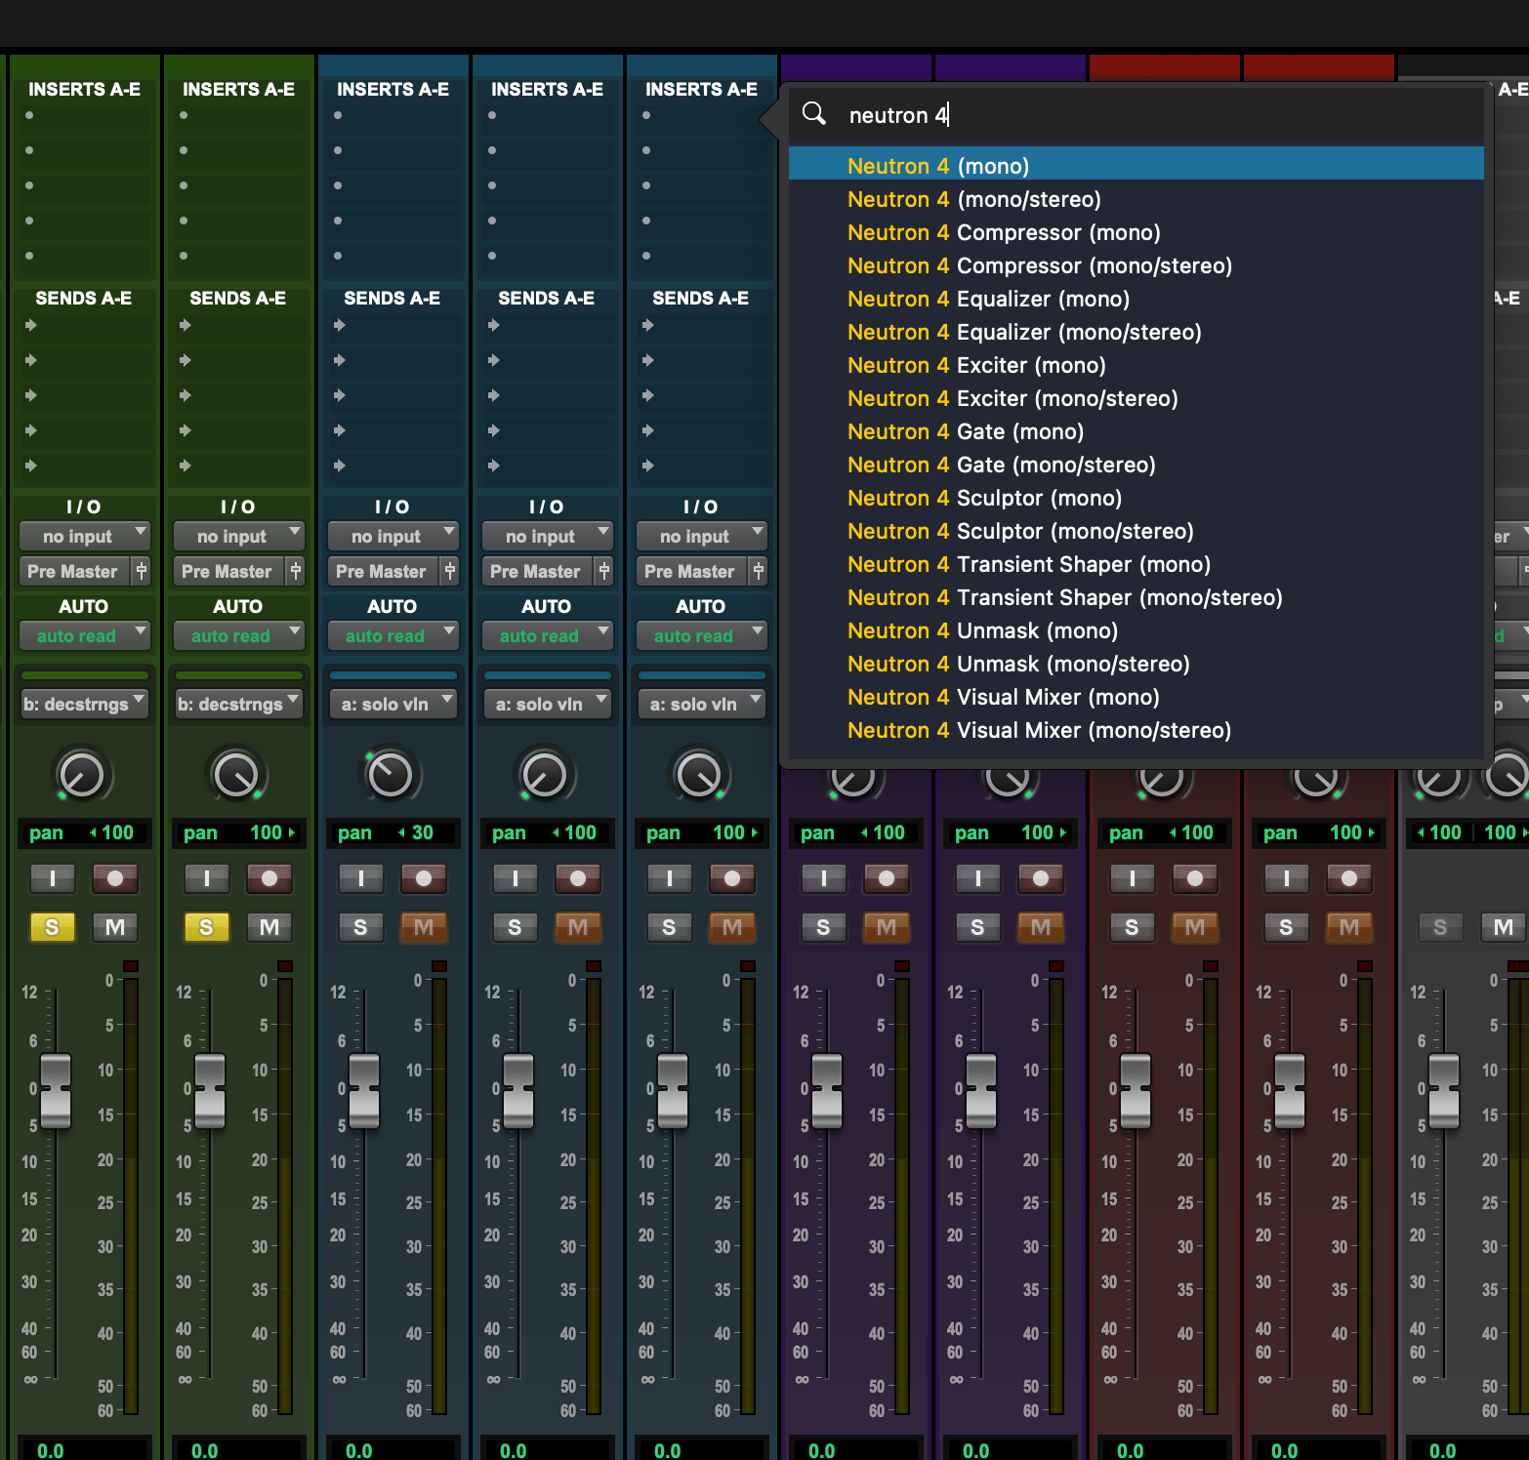Unmute the track panned 30

click(424, 927)
